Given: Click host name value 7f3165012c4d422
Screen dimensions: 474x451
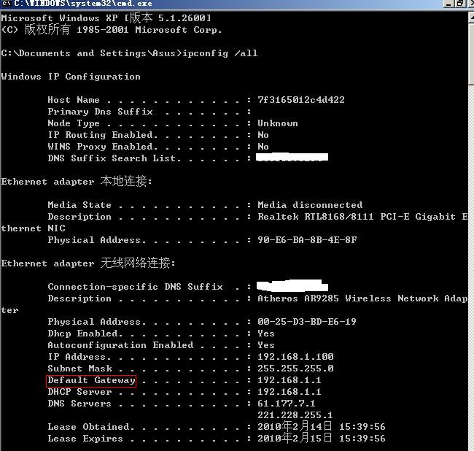Looking at the screenshot, I should tap(301, 100).
